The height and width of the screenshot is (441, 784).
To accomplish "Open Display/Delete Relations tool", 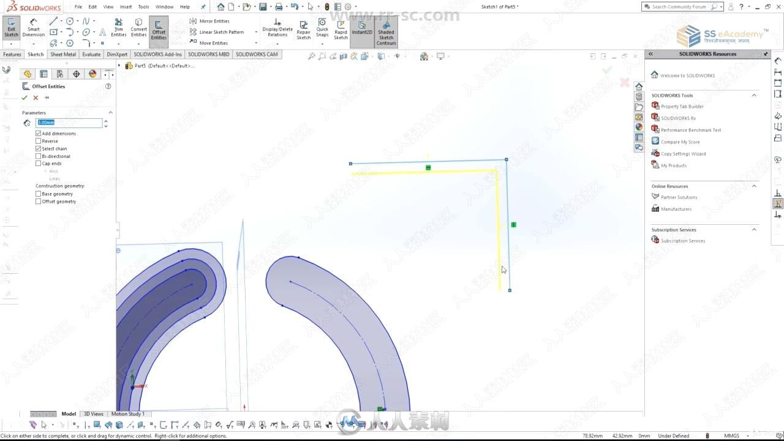I will pos(277,28).
